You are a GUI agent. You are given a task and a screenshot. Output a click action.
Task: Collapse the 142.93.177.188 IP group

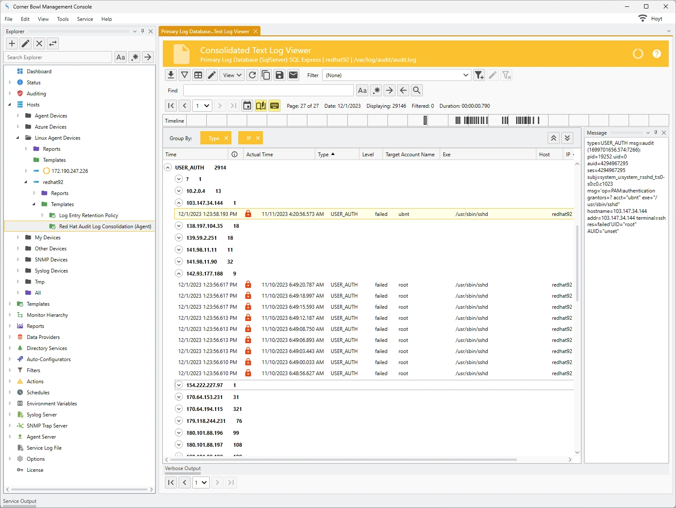pos(179,273)
